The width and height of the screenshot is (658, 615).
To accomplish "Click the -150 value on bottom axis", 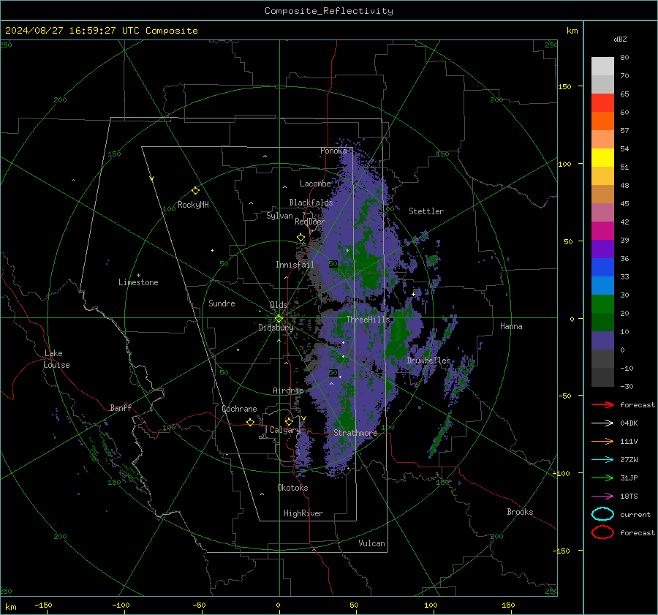I will click(x=43, y=605).
